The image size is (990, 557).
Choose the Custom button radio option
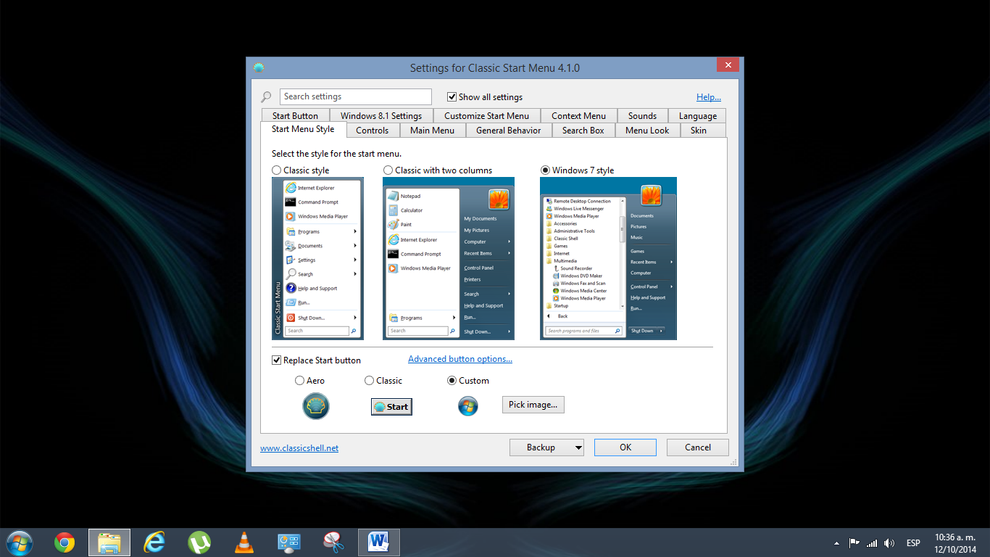coord(452,380)
